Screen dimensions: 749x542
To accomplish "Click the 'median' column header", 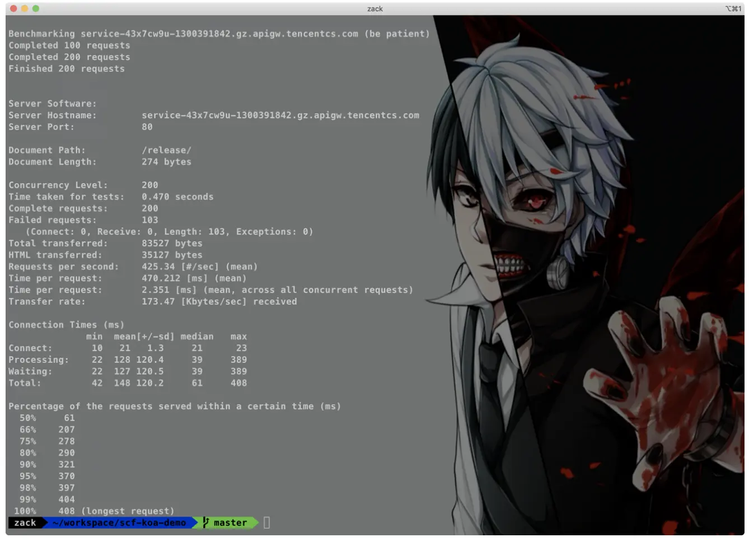I will (x=197, y=337).
